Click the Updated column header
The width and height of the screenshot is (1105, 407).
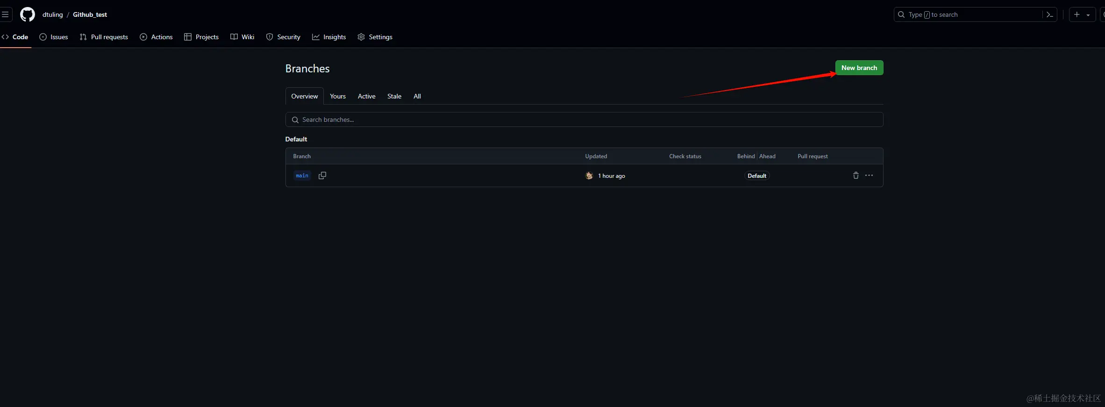click(x=596, y=156)
